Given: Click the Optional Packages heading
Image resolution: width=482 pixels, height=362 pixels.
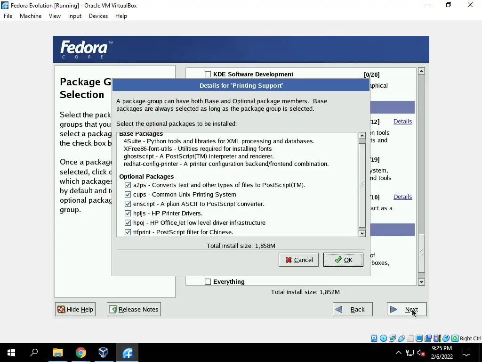Looking at the screenshot, I should (x=146, y=176).
